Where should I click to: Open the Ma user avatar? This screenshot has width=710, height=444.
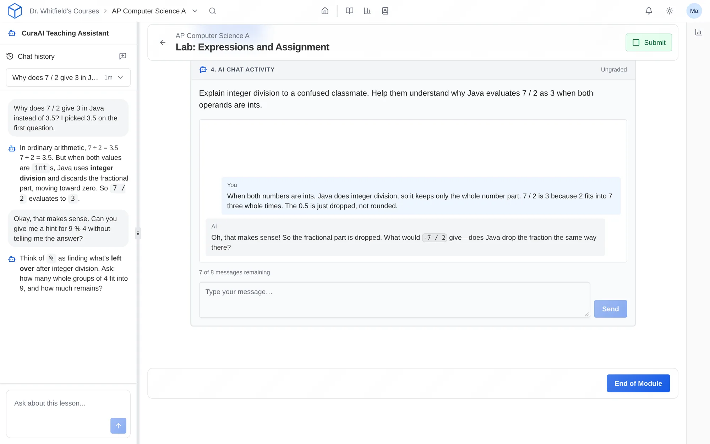coord(694,11)
